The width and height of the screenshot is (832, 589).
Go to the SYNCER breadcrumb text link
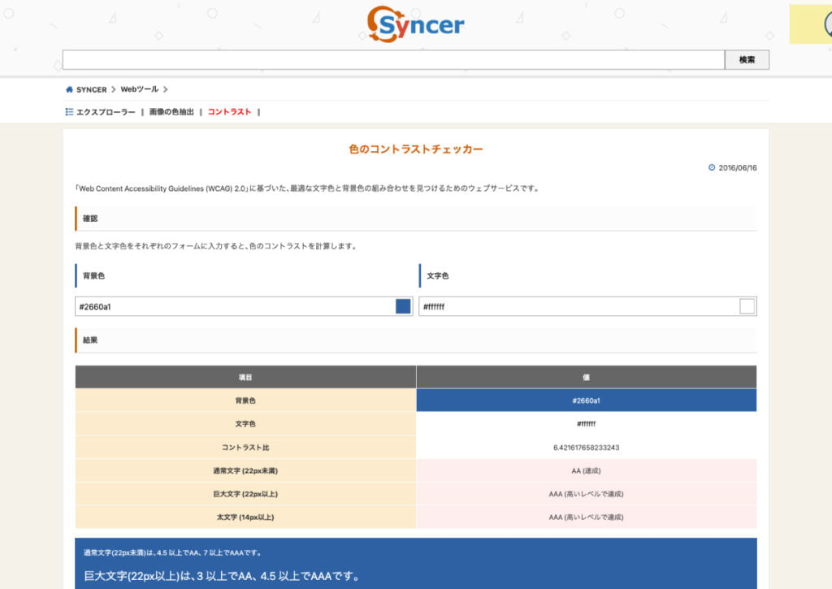point(91,89)
